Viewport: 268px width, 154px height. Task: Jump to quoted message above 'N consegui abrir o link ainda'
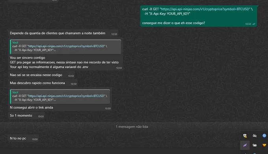pyautogui.click(x=60, y=96)
